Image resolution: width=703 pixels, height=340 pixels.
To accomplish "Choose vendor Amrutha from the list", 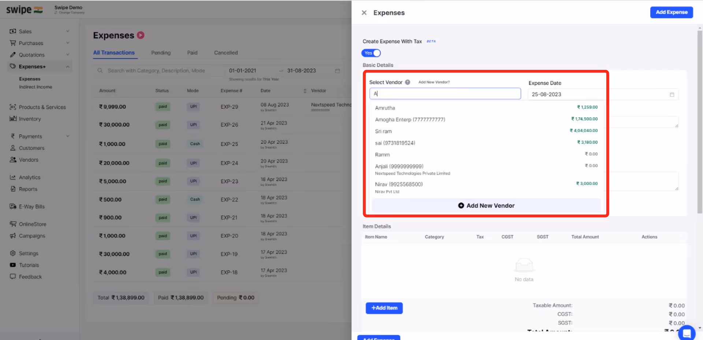I will coord(486,108).
